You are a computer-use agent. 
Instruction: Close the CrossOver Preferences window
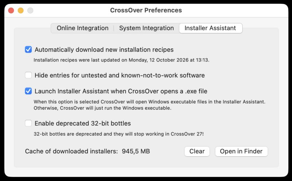coord(11,11)
